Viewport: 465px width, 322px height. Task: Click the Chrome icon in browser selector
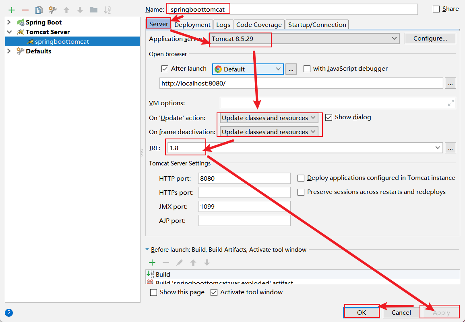[x=218, y=69]
